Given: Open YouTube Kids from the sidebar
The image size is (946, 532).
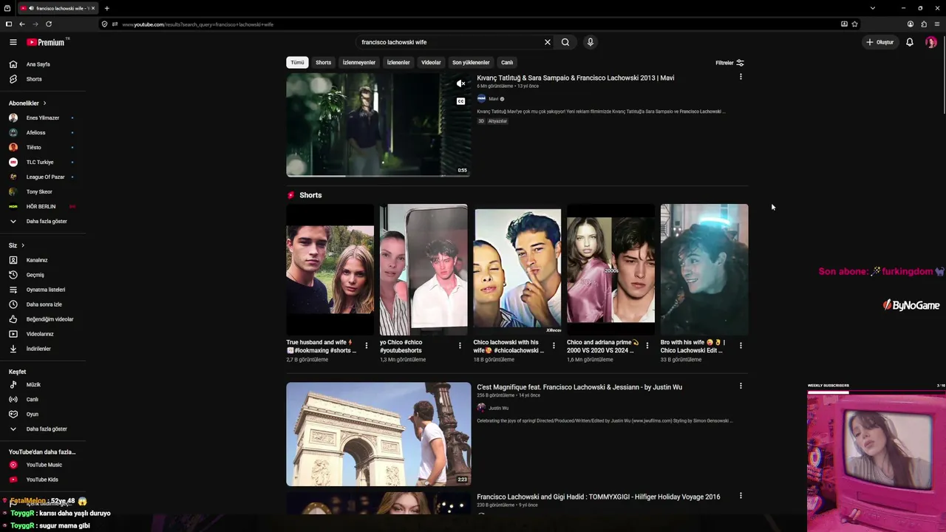Looking at the screenshot, I should coord(43,480).
